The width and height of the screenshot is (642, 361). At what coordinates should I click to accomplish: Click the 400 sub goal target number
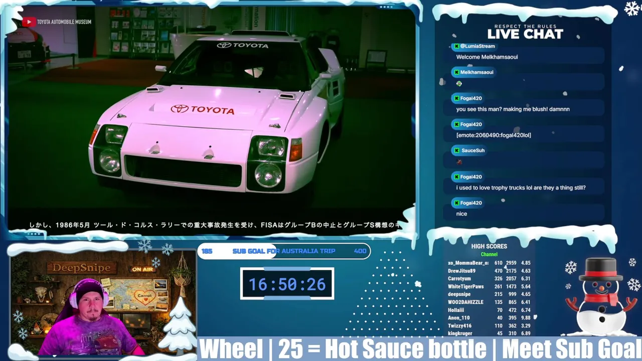click(360, 251)
